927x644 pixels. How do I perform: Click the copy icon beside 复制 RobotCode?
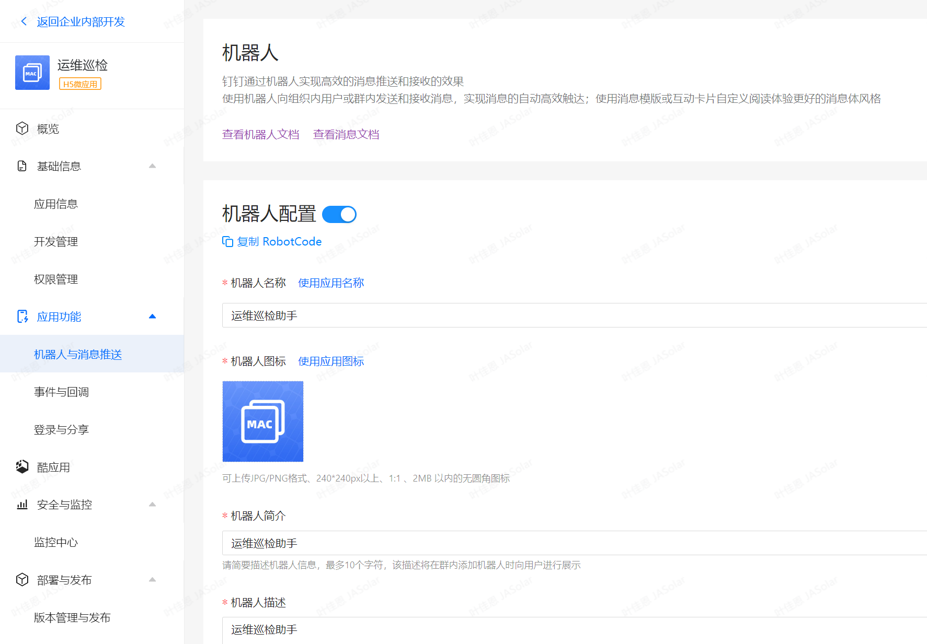point(227,241)
